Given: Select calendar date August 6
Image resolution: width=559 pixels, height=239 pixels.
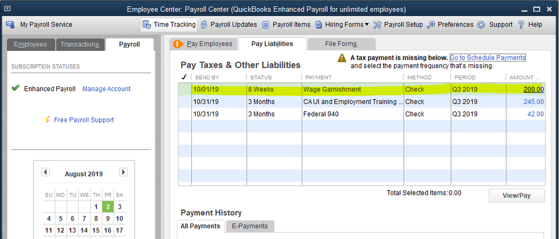Looking at the screenshot, I should (x=72, y=219).
